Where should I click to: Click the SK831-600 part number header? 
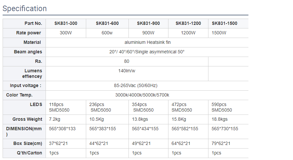click(x=107, y=23)
